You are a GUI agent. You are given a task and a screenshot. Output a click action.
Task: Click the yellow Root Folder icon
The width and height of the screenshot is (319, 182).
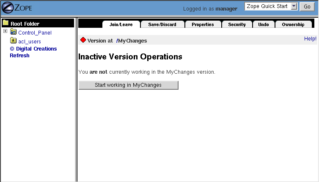tap(5, 23)
